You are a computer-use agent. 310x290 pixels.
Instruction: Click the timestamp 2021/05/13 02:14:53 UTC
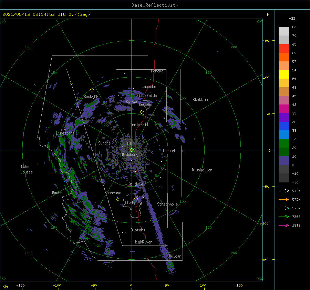coord(34,14)
